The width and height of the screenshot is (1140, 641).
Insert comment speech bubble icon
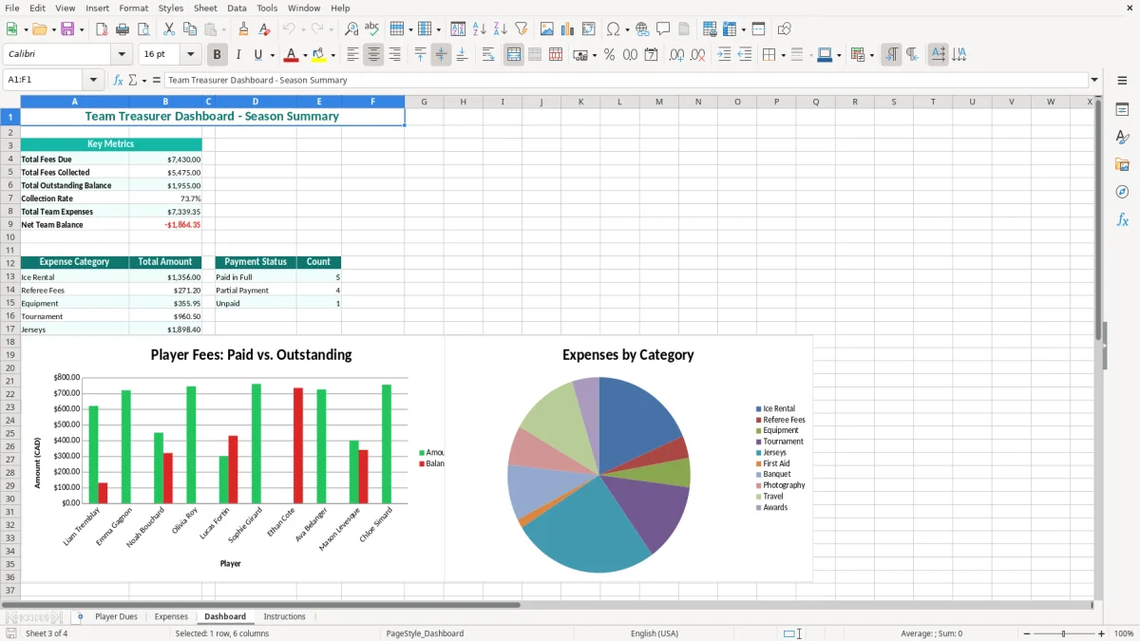tap(663, 29)
